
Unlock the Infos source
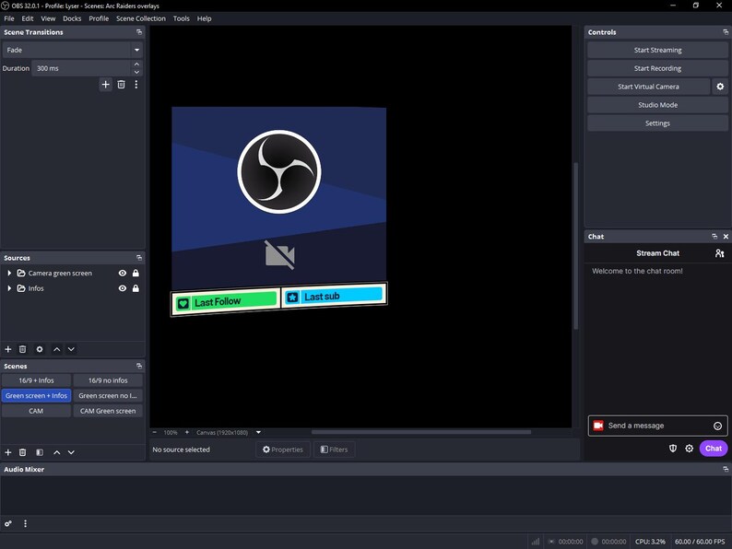[136, 288]
